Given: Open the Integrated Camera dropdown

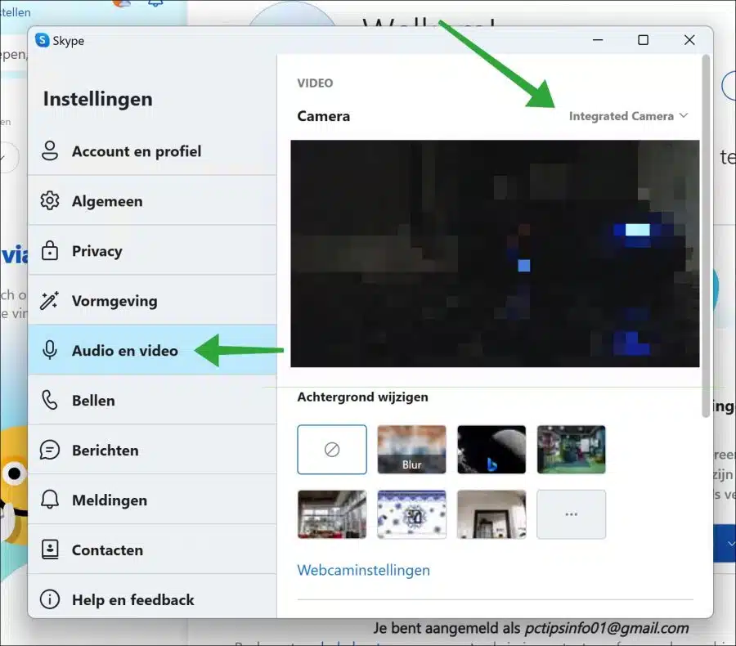Looking at the screenshot, I should tap(628, 116).
